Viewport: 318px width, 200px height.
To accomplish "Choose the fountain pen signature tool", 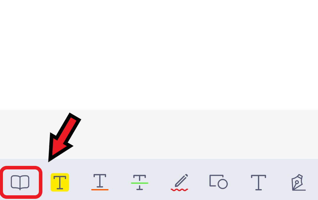I will [x=299, y=182].
